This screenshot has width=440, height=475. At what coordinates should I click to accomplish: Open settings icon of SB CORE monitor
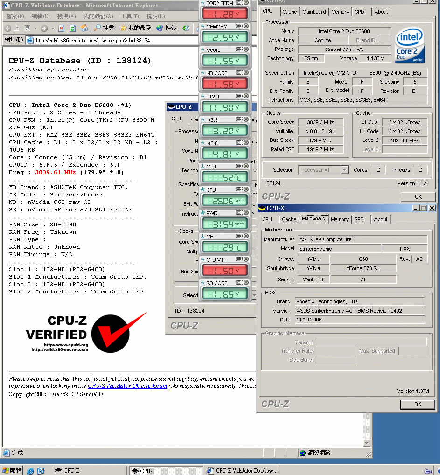pyautogui.click(x=239, y=283)
